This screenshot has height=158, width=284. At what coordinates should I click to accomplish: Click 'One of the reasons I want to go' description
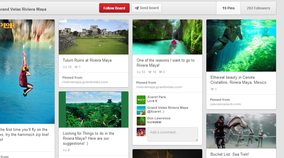(166, 63)
